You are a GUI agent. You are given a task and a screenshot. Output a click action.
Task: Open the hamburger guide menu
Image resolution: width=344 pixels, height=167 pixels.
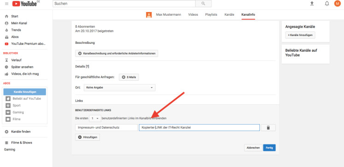(6, 4)
